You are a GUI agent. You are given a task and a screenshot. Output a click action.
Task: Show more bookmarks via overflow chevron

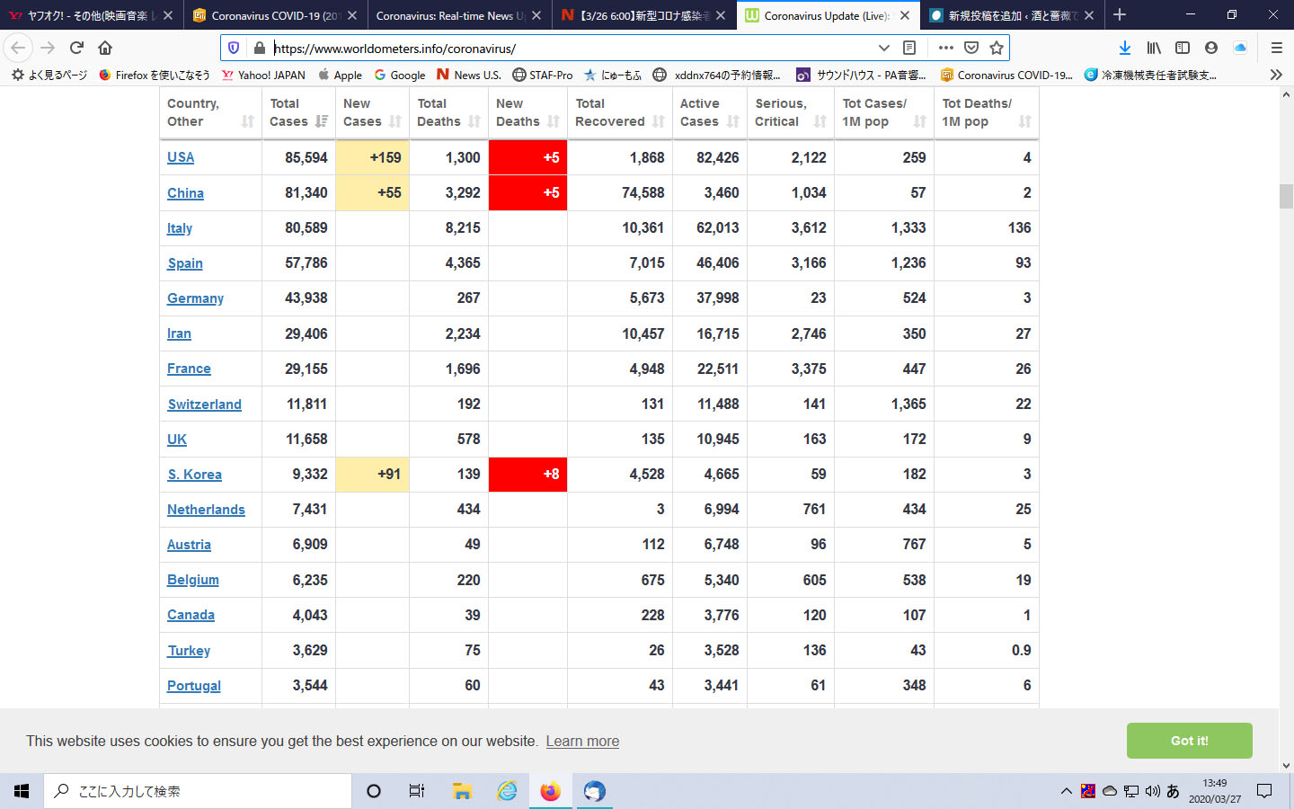1276,75
